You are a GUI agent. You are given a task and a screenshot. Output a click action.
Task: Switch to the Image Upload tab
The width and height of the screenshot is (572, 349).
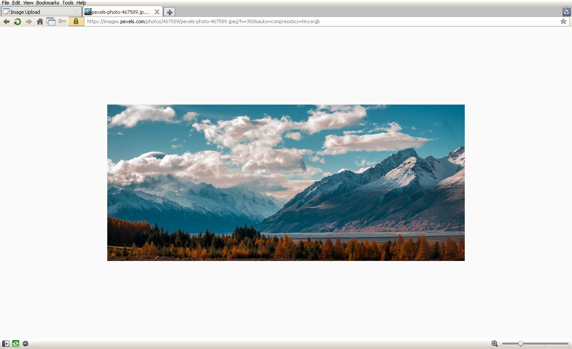(x=38, y=12)
